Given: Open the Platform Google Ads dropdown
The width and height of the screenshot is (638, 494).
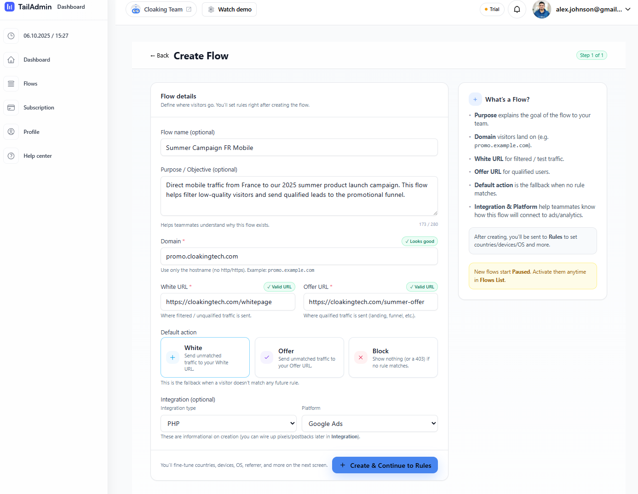Looking at the screenshot, I should pyautogui.click(x=369, y=423).
